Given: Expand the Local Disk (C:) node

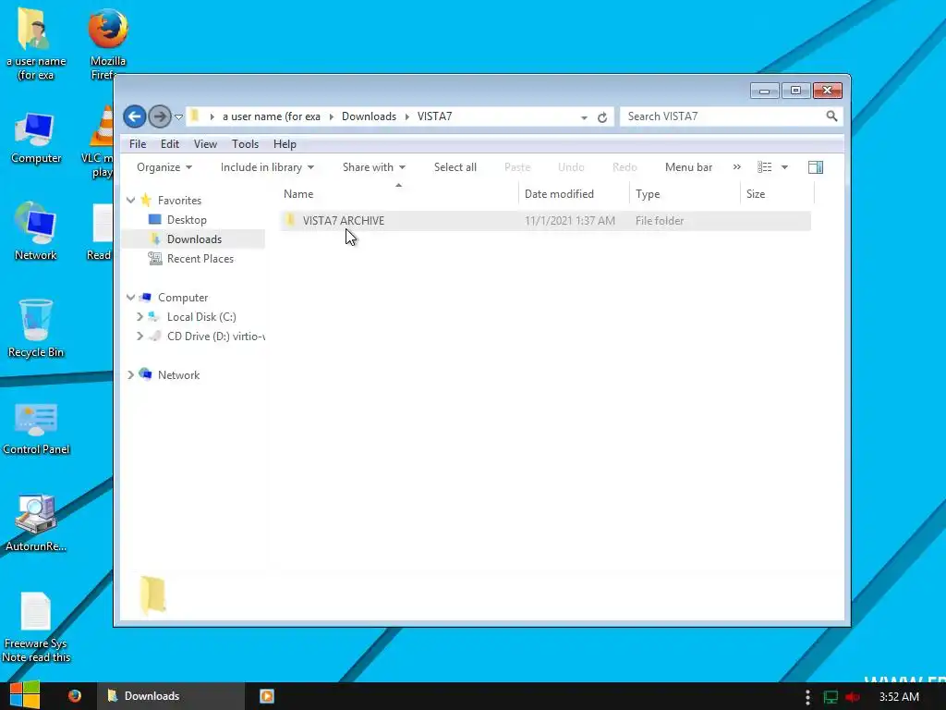Looking at the screenshot, I should tap(140, 316).
